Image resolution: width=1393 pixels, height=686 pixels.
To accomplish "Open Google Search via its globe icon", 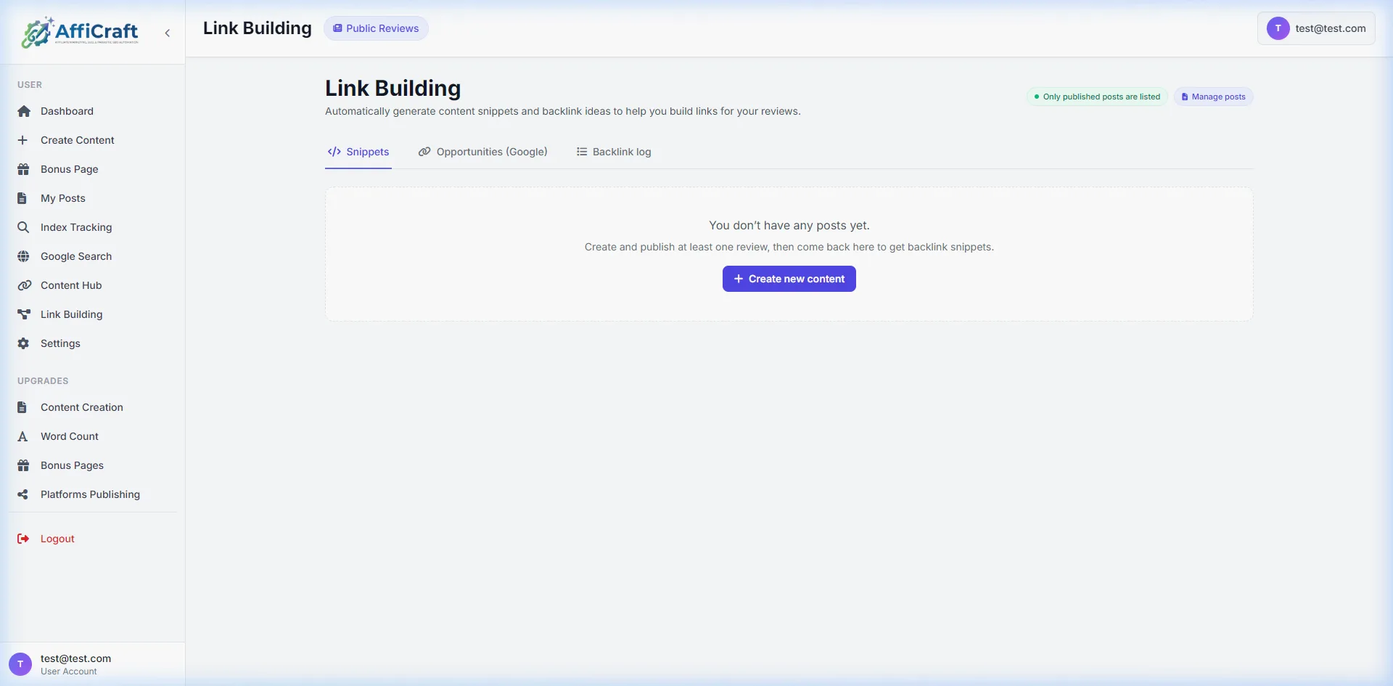I will pos(24,256).
